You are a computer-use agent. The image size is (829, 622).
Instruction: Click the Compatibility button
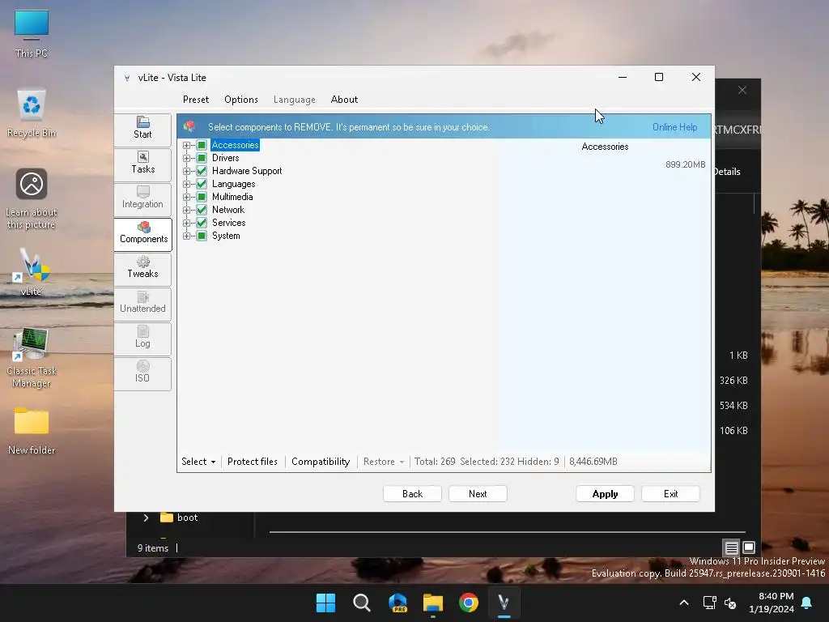321,461
